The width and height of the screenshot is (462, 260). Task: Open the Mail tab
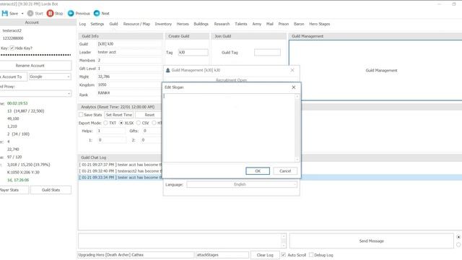(269, 24)
